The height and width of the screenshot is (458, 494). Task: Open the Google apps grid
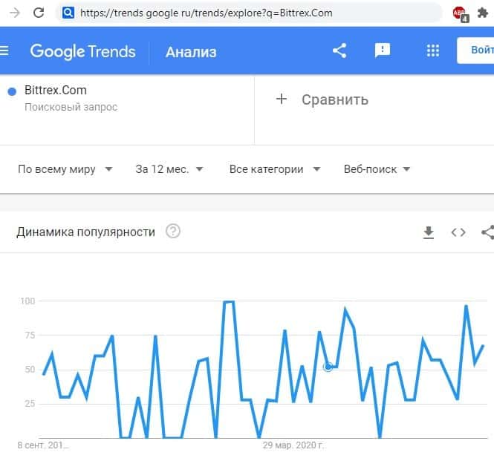(x=433, y=50)
